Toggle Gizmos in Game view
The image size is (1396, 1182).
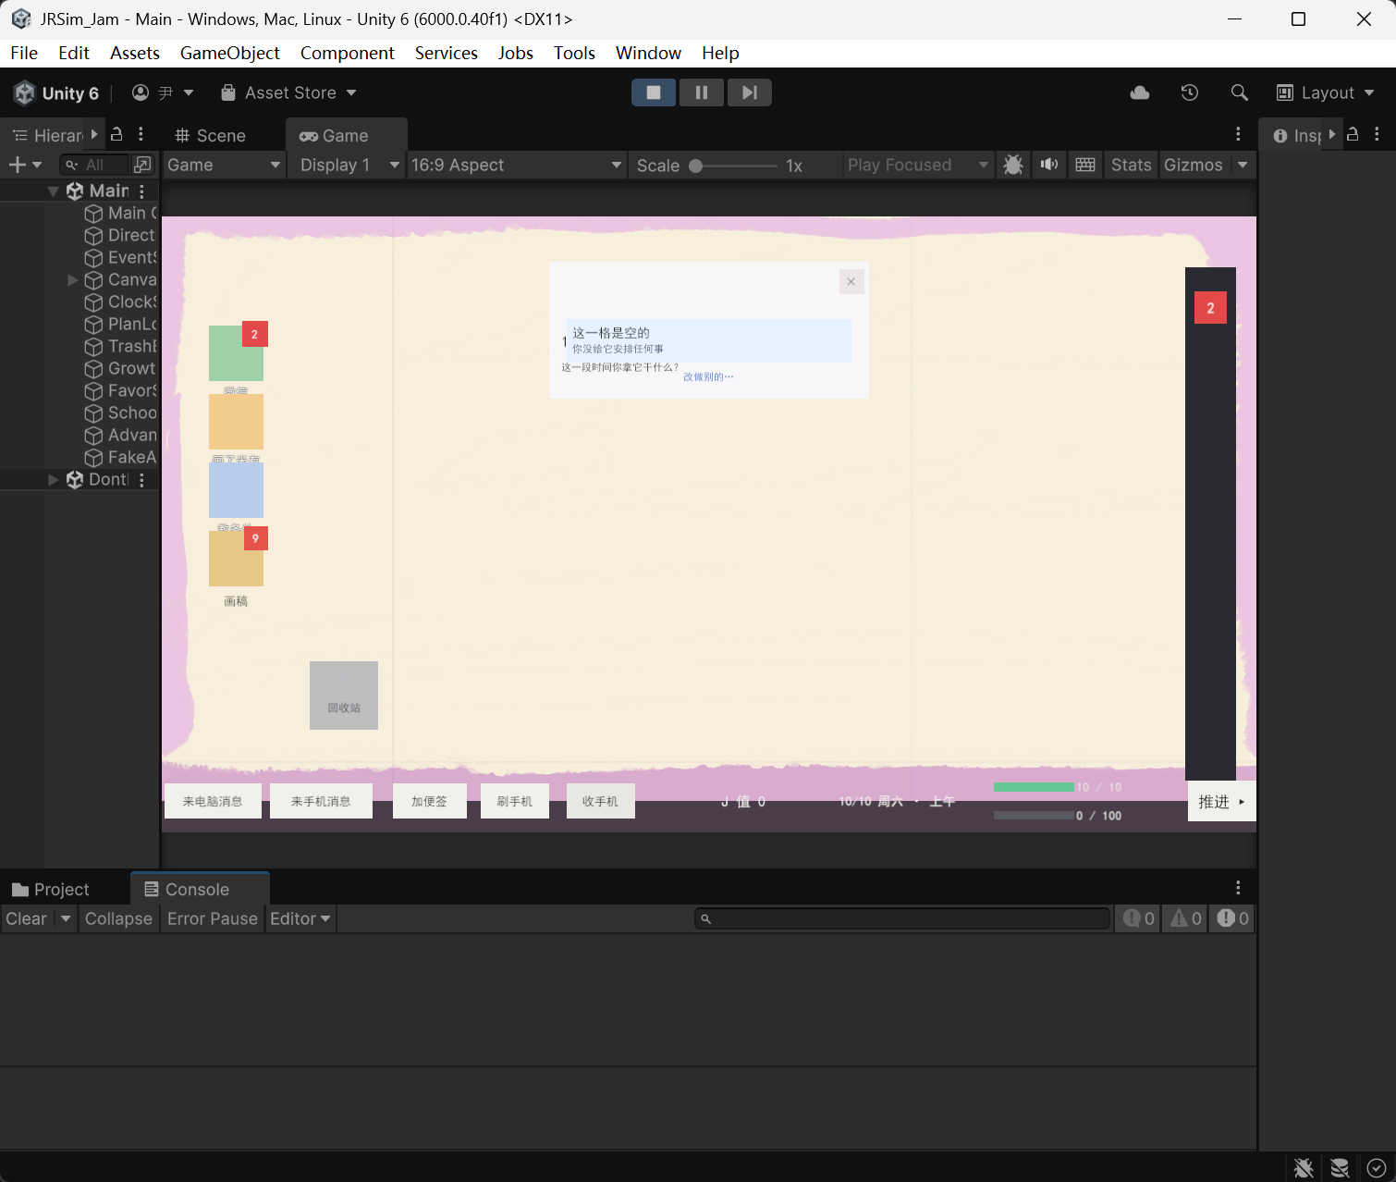1194,165
